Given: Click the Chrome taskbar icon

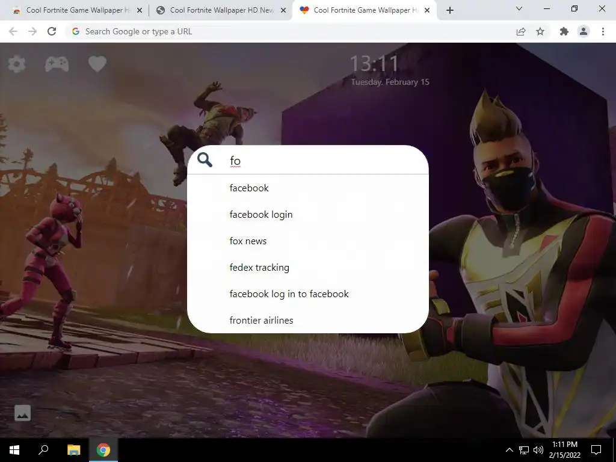Looking at the screenshot, I should point(103,450).
